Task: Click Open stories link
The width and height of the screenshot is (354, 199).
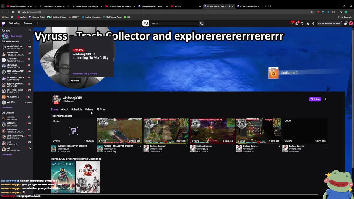Action: pyautogui.click(x=16, y=36)
